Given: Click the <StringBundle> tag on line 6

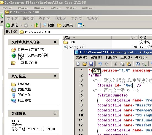Looking at the screenshot, I should 113,95.
